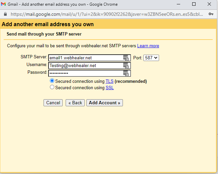This screenshot has width=218, height=174.
Task: Open password manager icon in Username field
Action: [126, 66]
